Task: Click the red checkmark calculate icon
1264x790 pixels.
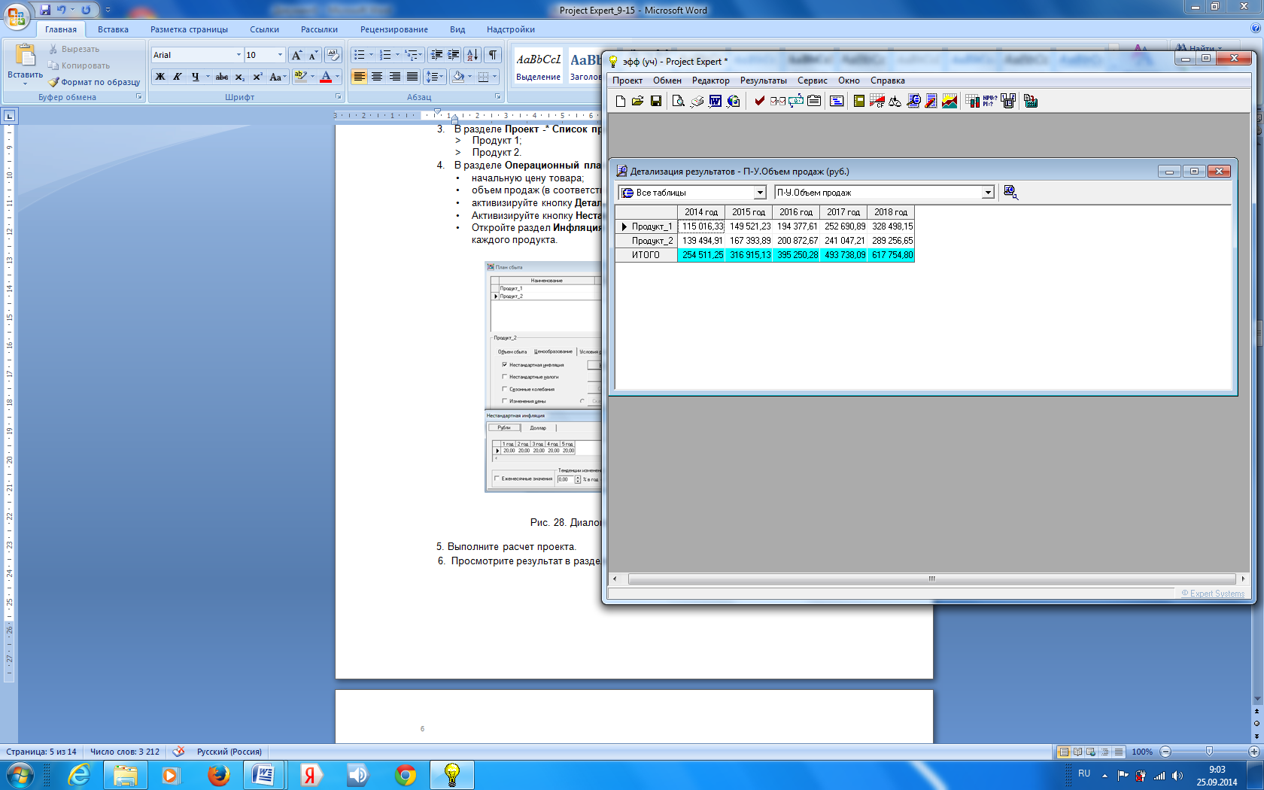Action: tap(760, 101)
